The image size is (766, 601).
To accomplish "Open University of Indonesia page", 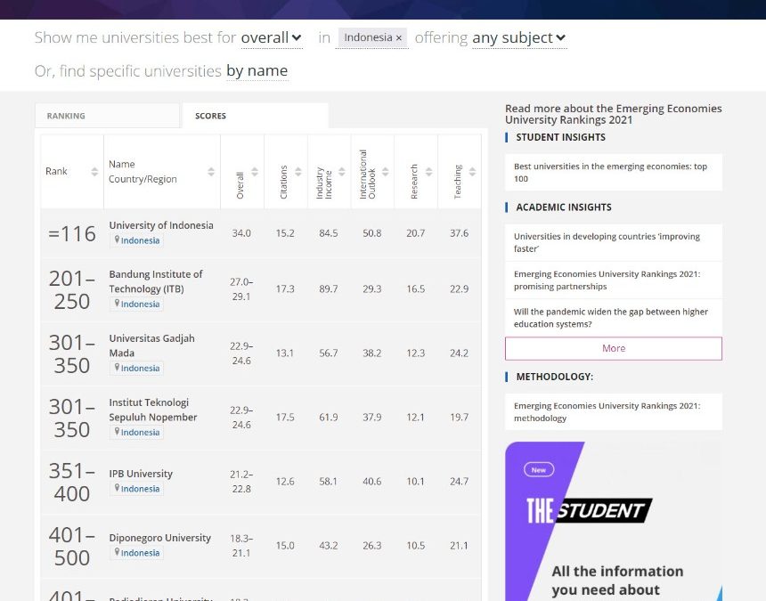I will coord(161,225).
